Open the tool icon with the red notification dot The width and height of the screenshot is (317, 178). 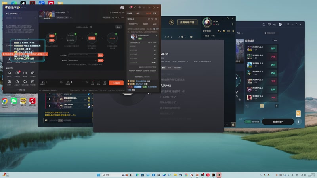[x=17, y=73]
